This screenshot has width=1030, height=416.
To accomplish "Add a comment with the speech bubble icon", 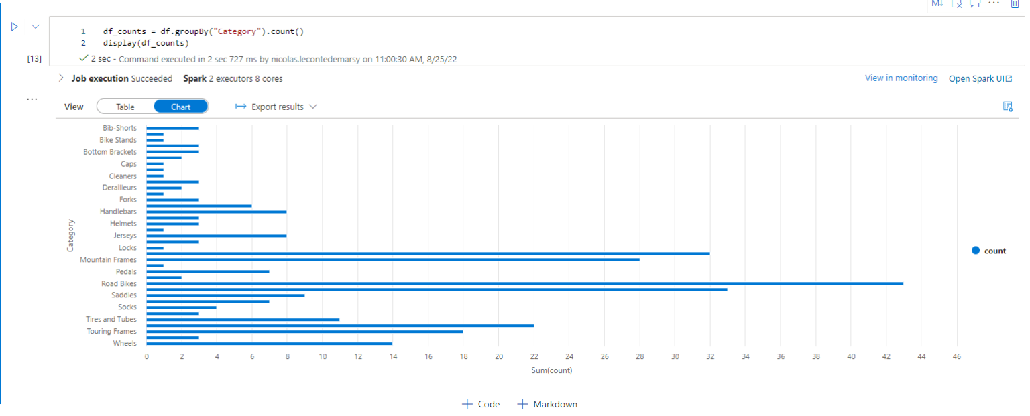I will (x=976, y=3).
